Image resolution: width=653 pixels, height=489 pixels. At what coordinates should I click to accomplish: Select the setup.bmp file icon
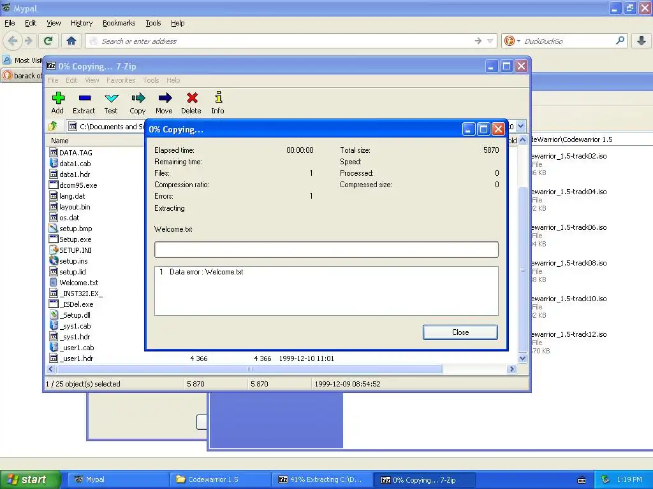(x=54, y=229)
